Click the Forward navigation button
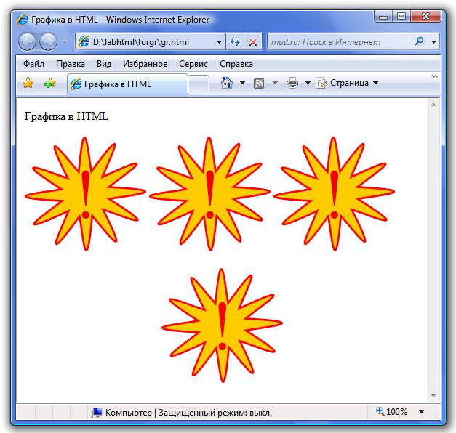 pos(48,42)
